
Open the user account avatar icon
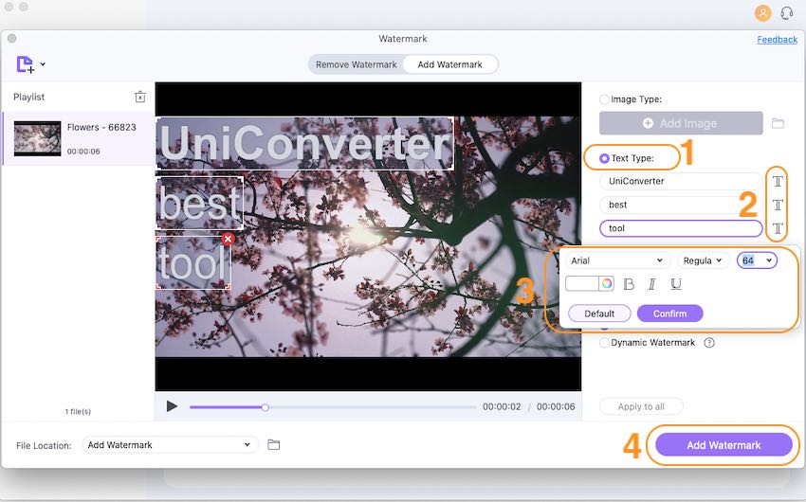[762, 13]
